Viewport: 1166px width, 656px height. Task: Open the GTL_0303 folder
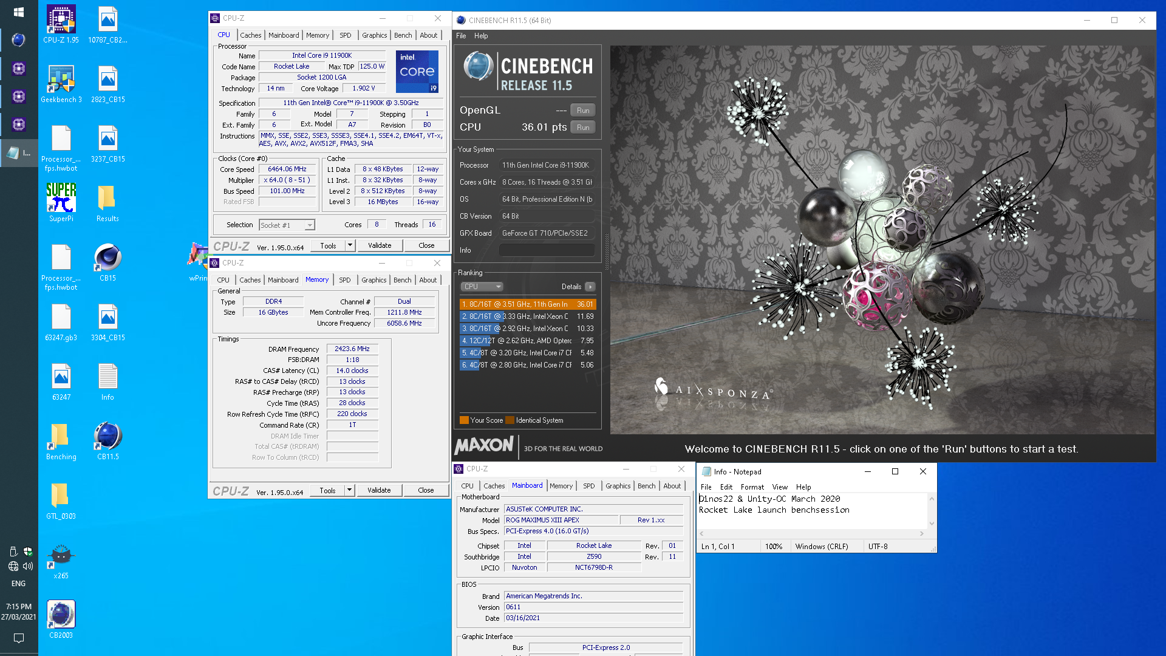(x=61, y=501)
